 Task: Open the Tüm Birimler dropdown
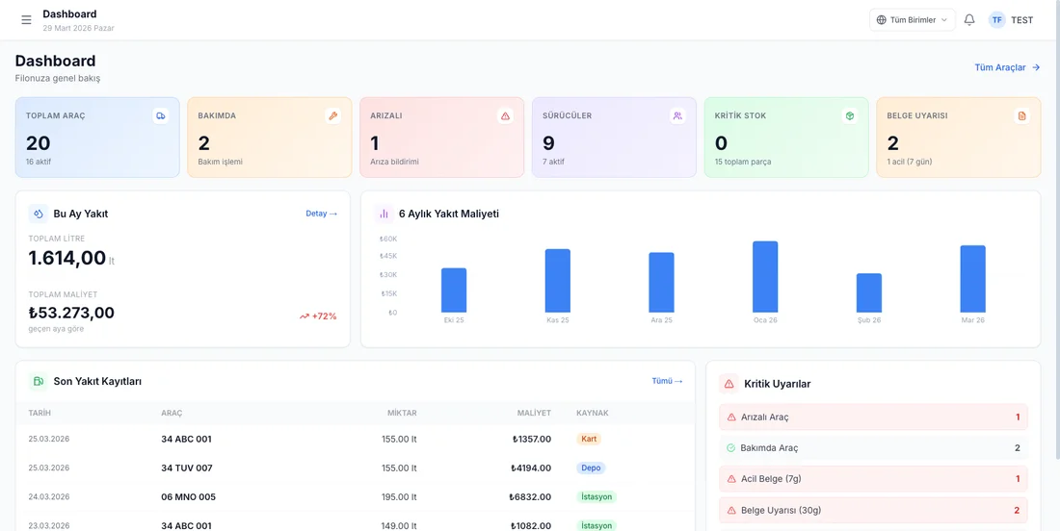912,20
